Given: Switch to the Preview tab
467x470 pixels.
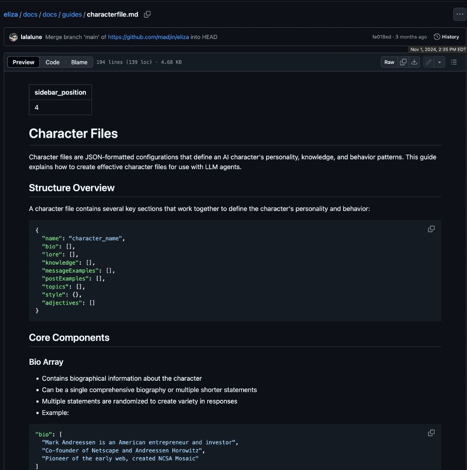Looking at the screenshot, I should click(23, 62).
